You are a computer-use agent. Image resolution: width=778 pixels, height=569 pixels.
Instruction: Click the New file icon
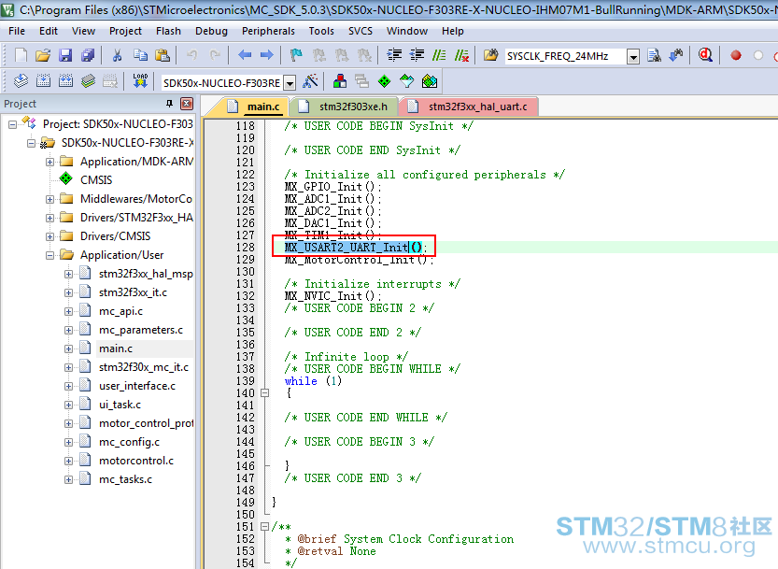(21, 55)
